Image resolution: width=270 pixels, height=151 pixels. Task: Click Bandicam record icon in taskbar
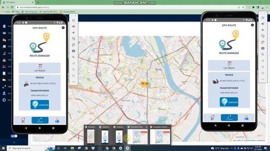pyautogui.click(x=100, y=148)
